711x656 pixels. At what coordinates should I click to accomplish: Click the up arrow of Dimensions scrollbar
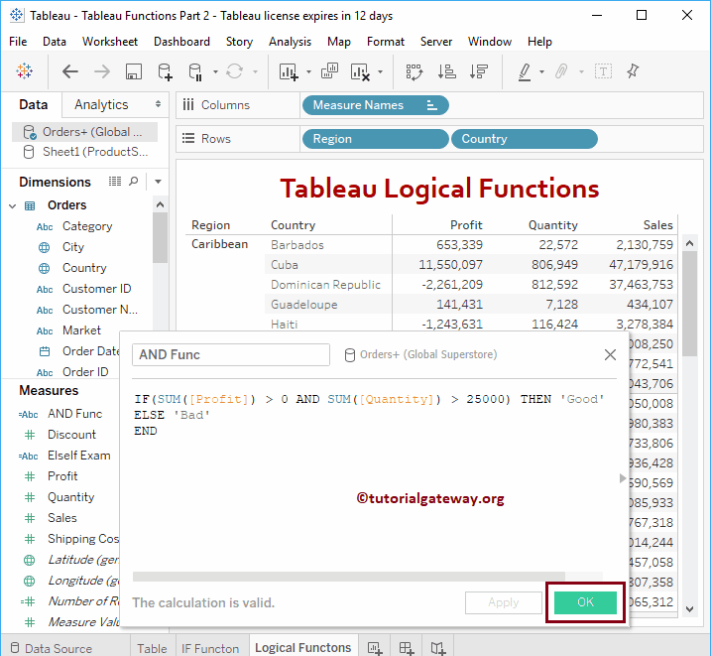pos(160,205)
